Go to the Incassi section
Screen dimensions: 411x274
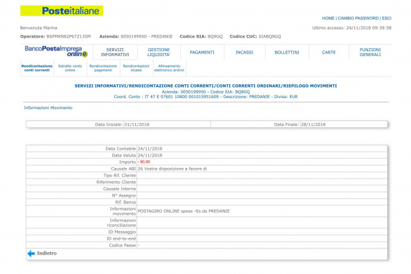point(244,52)
